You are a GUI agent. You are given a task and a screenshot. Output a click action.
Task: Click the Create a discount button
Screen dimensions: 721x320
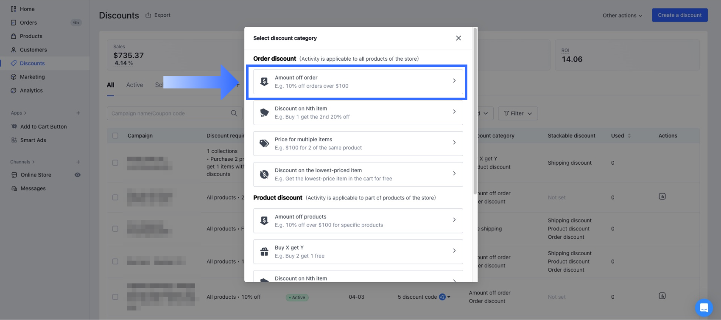click(679, 15)
